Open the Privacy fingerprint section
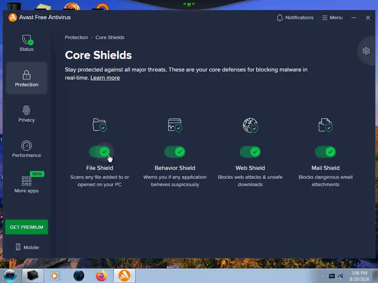This screenshot has width=378, height=283. coord(27,114)
